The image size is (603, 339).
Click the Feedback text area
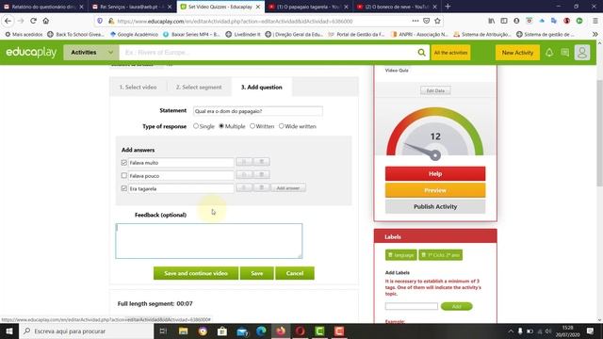tap(209, 241)
